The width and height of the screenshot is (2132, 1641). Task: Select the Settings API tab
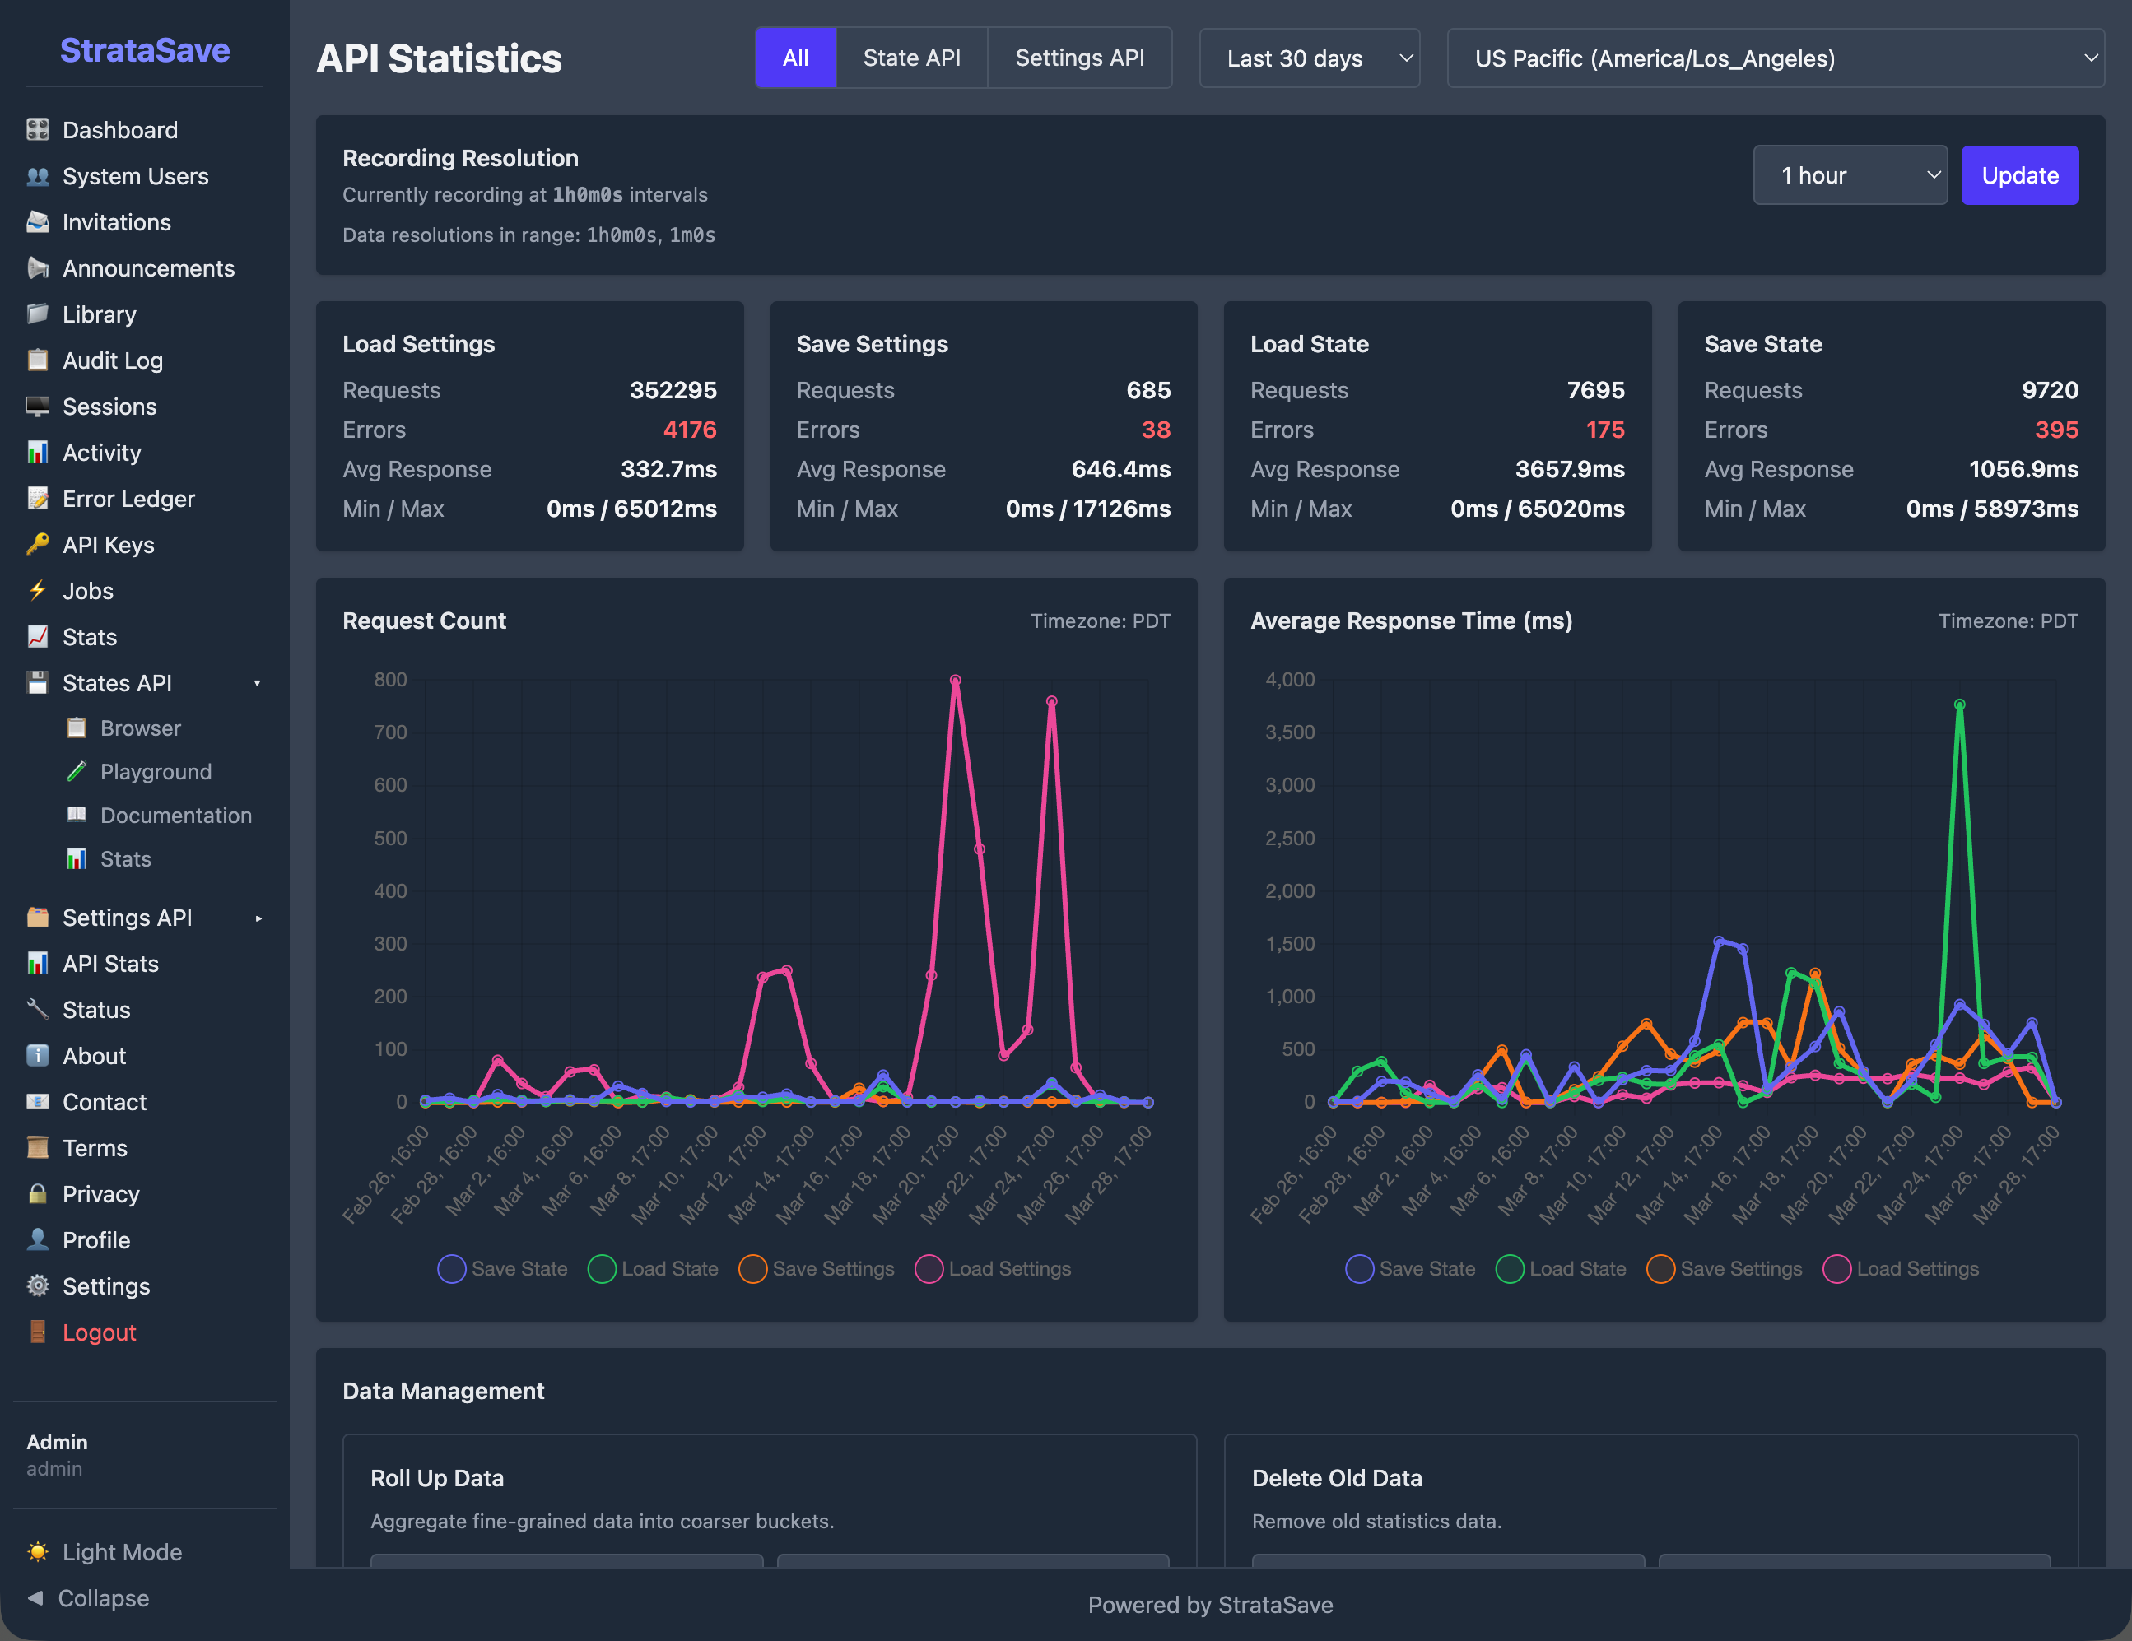click(1080, 58)
